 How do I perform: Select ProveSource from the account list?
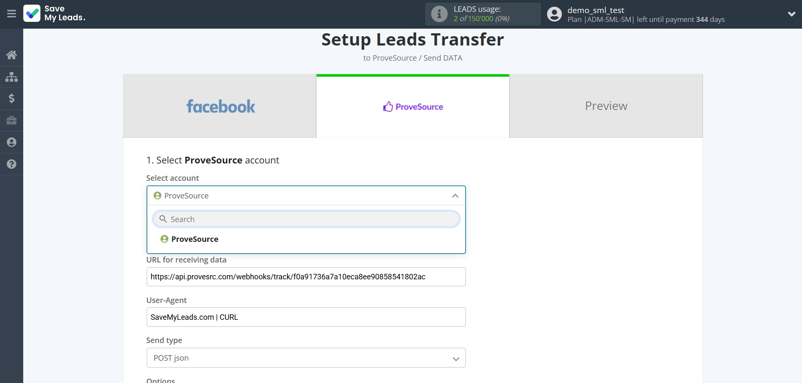194,239
